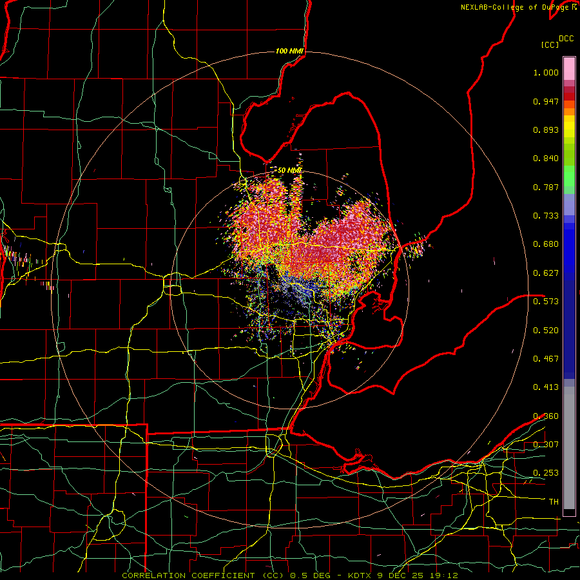Click the [CC] units label
Screen dimensions: 580x580
pos(550,44)
